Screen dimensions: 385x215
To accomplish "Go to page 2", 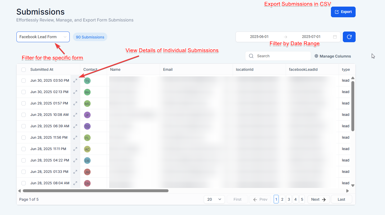I will [x=282, y=199].
